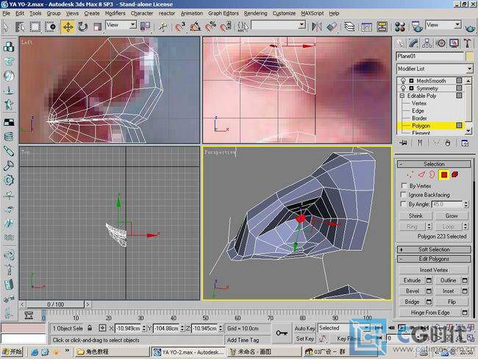Click the Shrink button
478x359 pixels.
click(415, 216)
